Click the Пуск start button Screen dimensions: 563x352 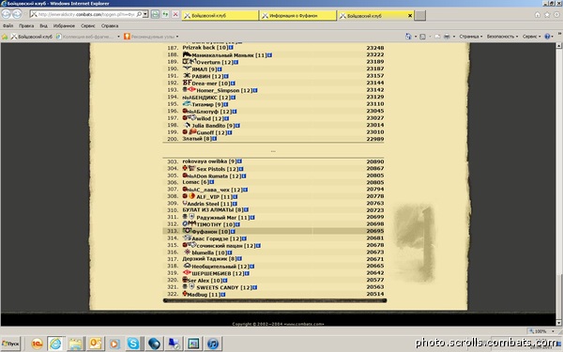coord(10,344)
